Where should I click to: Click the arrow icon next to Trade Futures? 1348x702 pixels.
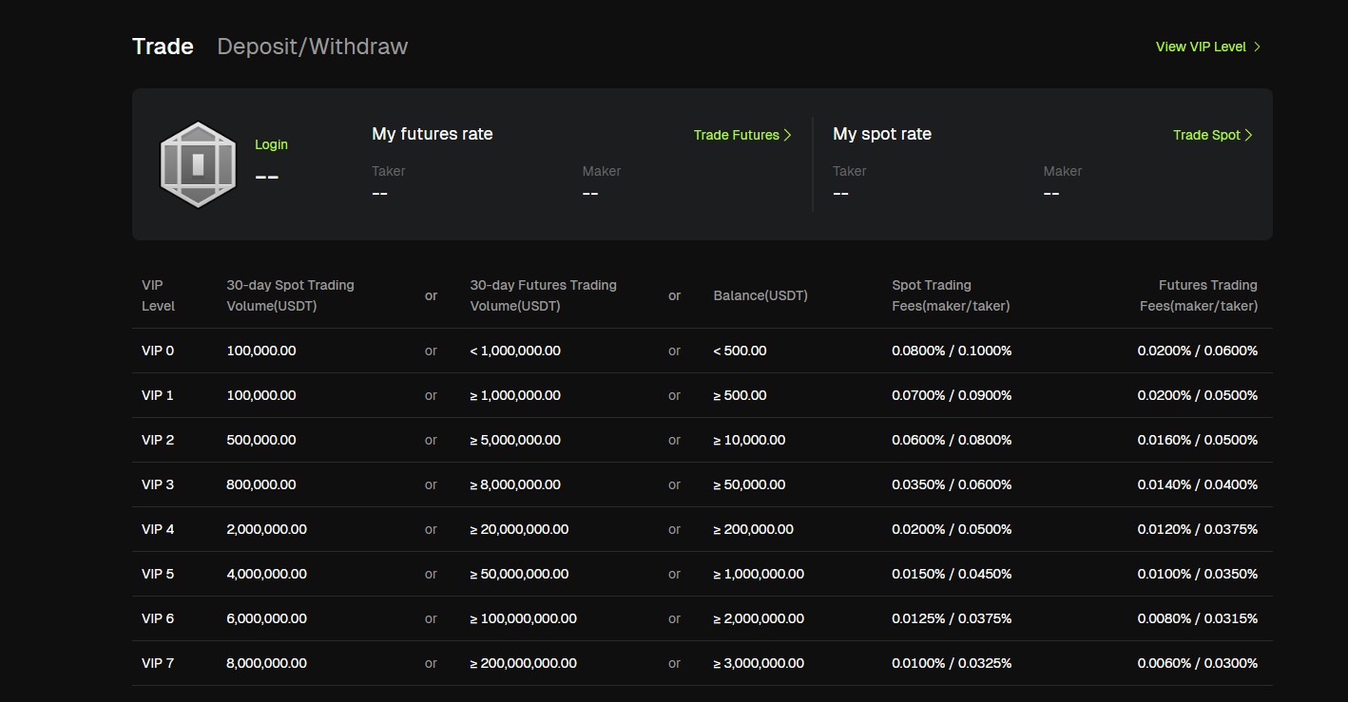point(787,135)
